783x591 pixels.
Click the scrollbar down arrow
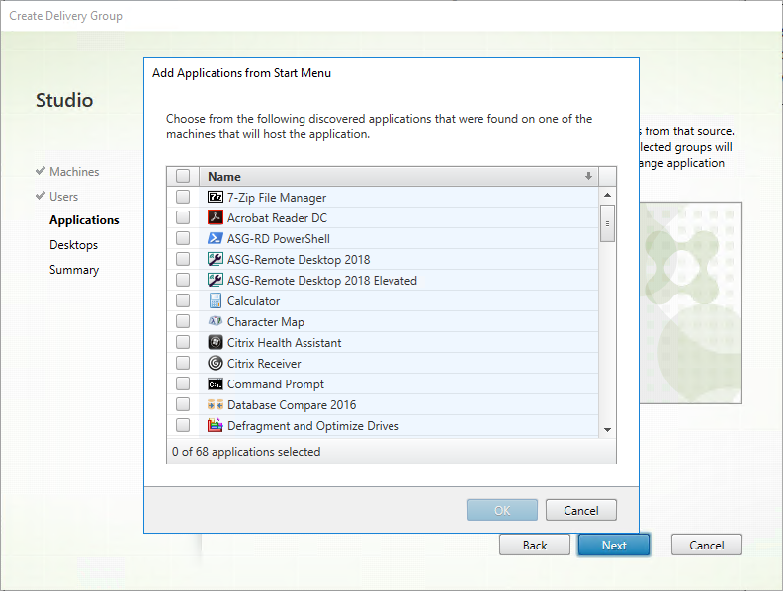(607, 429)
